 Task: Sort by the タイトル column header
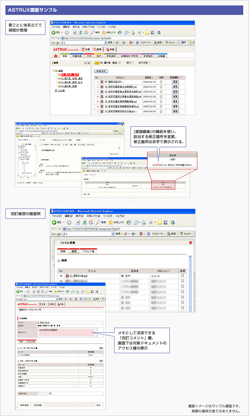[121, 77]
